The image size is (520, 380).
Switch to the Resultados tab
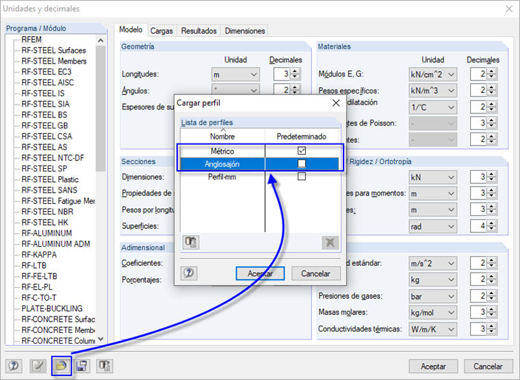[198, 31]
